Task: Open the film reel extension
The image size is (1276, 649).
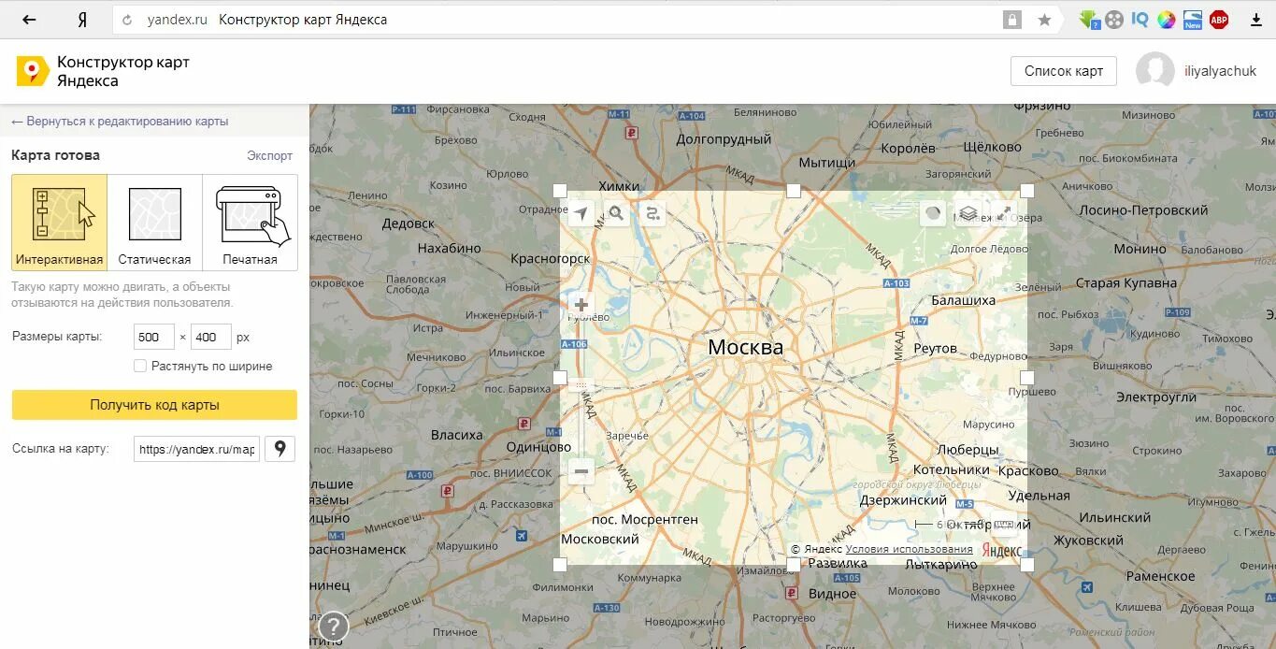Action: [1114, 20]
